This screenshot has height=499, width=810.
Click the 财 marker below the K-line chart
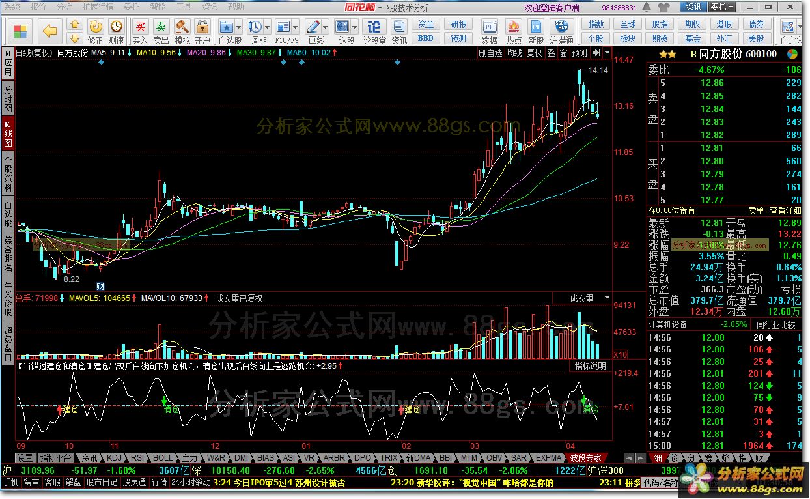(x=101, y=285)
